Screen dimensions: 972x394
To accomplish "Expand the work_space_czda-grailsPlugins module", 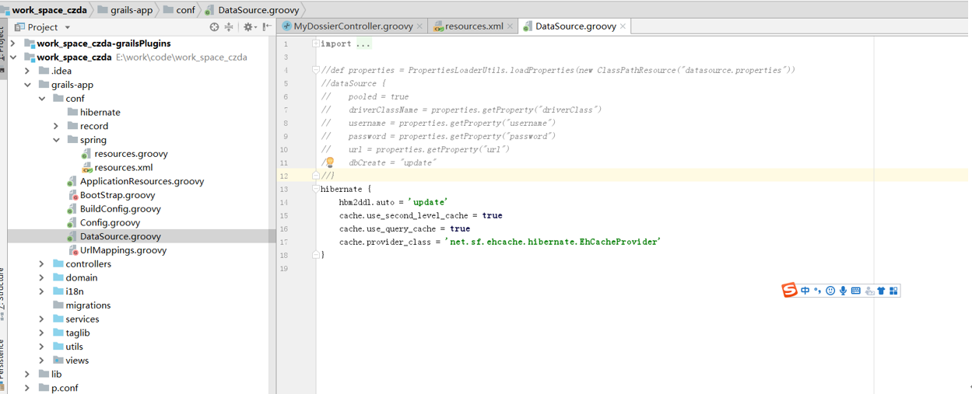I will tap(13, 44).
